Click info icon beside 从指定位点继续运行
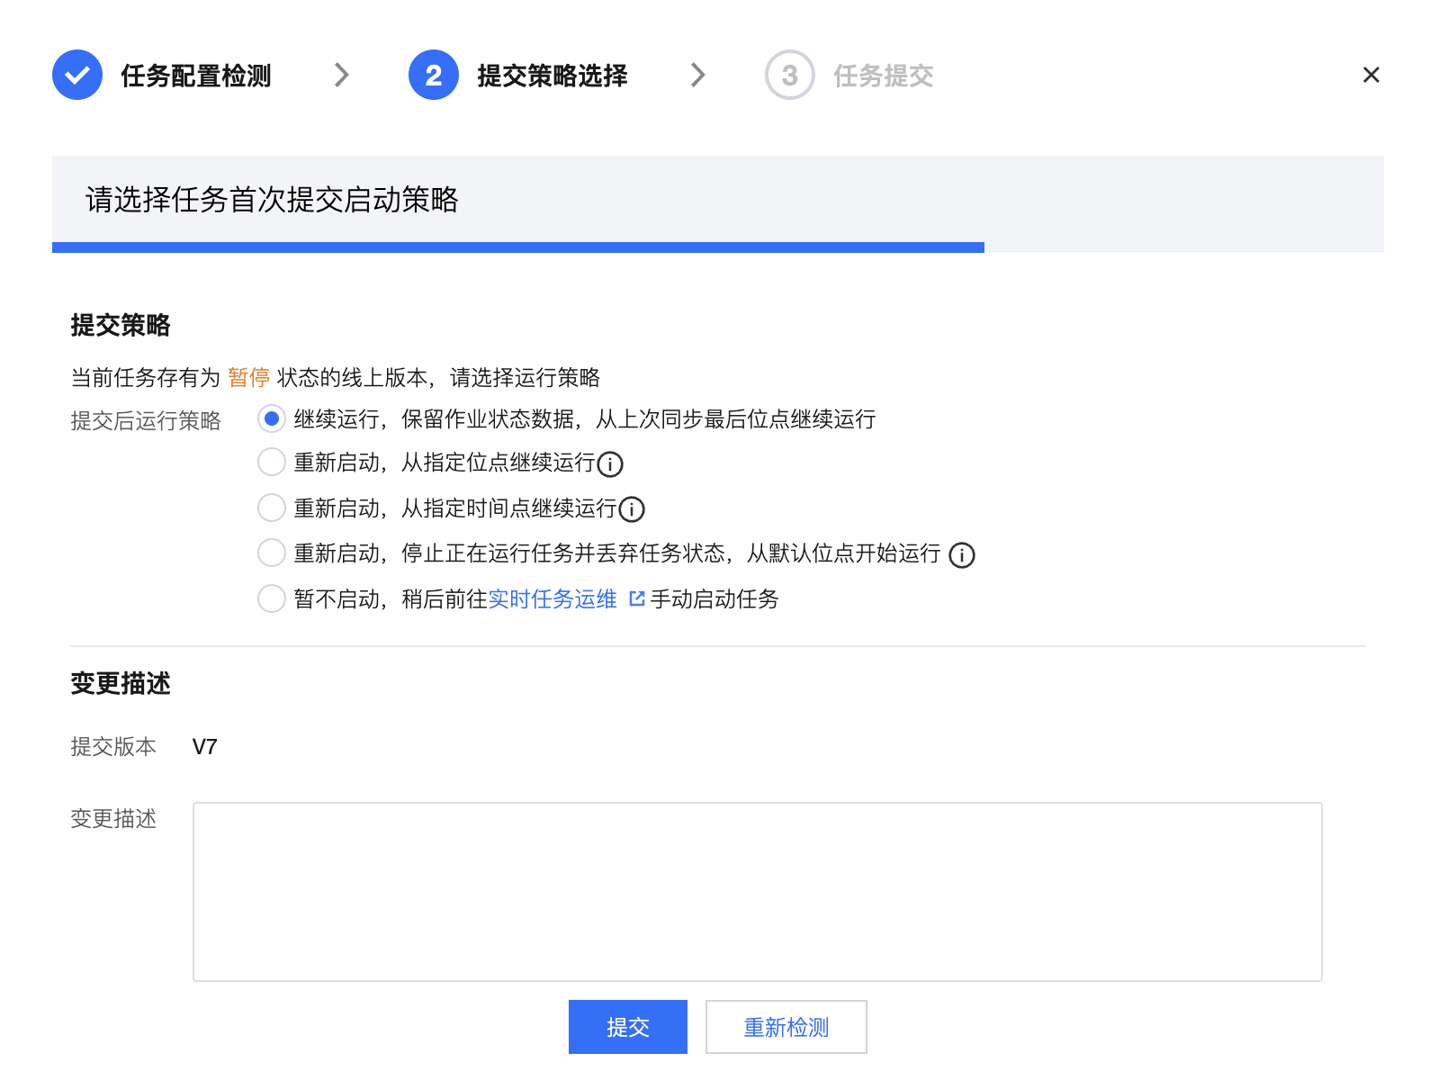 (611, 464)
